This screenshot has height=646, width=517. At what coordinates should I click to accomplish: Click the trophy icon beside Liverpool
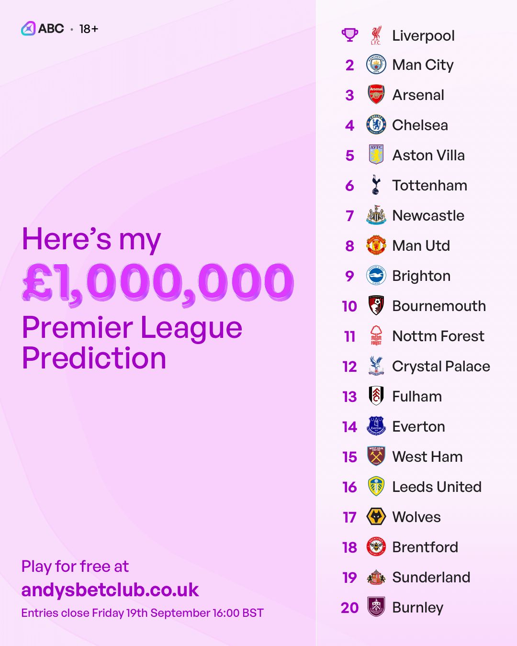tap(350, 35)
